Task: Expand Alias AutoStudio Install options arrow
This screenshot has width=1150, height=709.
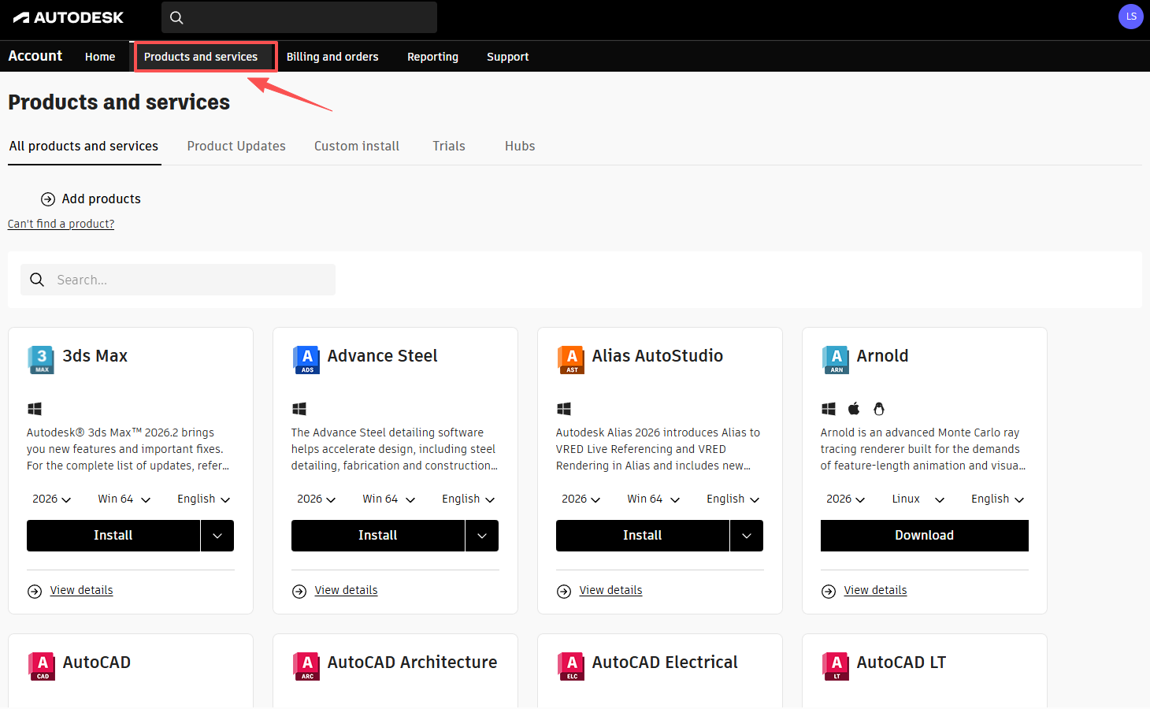Action: [747, 536]
